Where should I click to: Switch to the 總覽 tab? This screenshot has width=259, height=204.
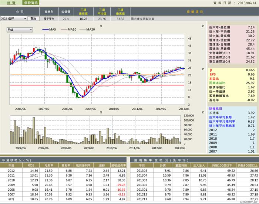click(x=11, y=3)
